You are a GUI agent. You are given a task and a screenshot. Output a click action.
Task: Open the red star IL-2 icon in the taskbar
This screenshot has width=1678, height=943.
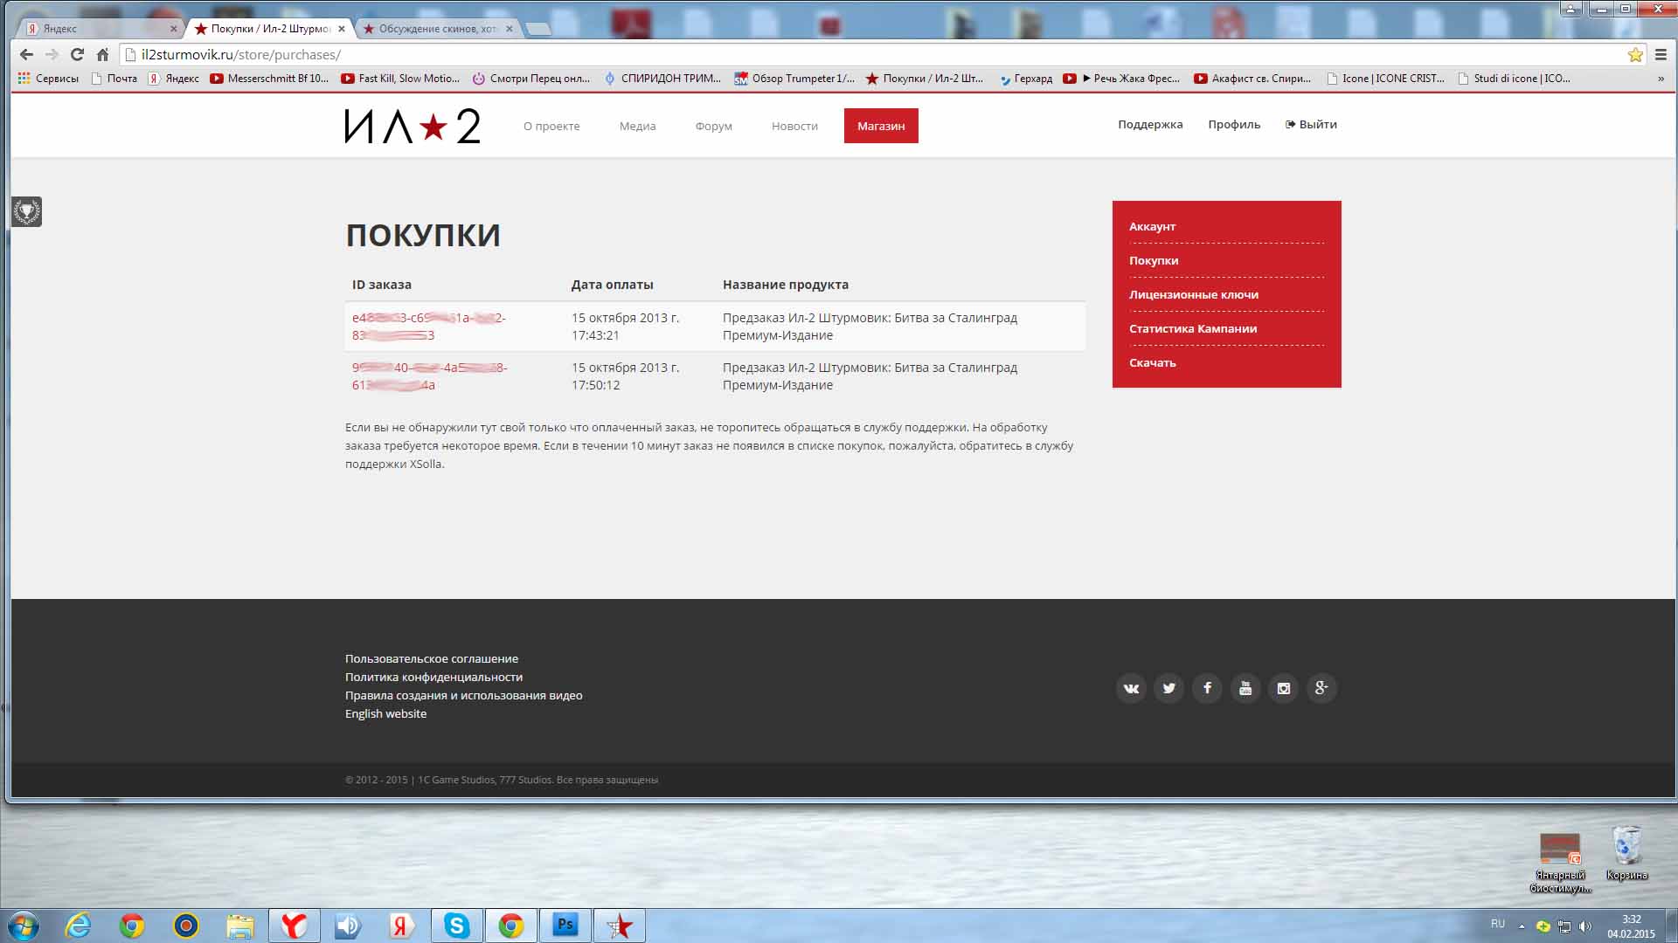(x=619, y=926)
